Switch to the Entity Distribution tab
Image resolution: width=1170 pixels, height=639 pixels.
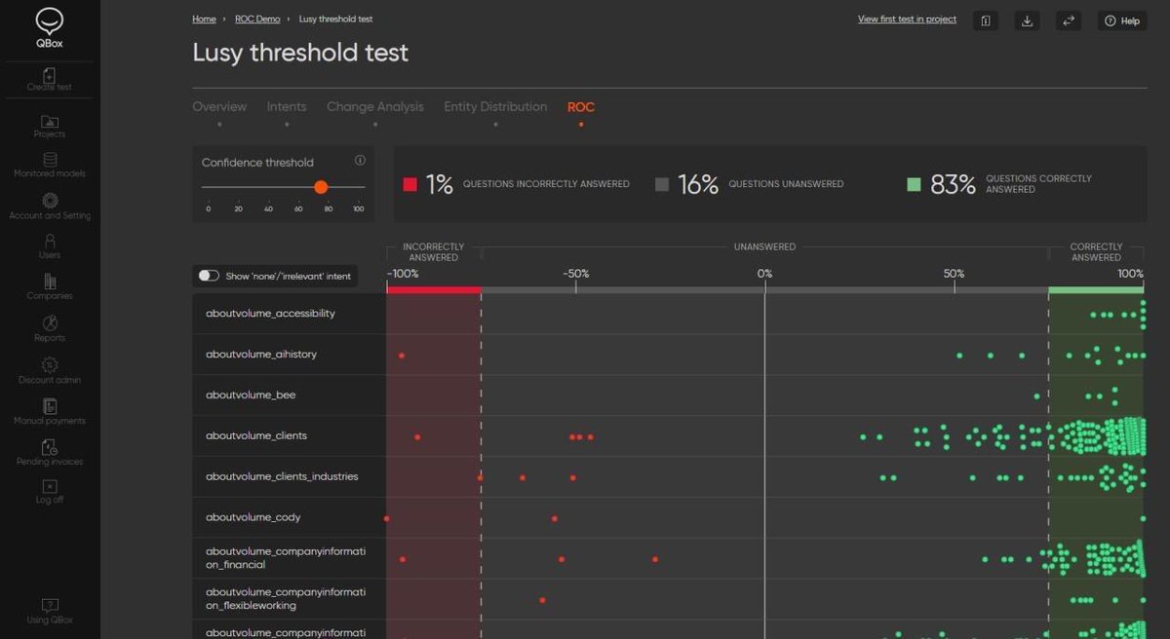pyautogui.click(x=495, y=107)
